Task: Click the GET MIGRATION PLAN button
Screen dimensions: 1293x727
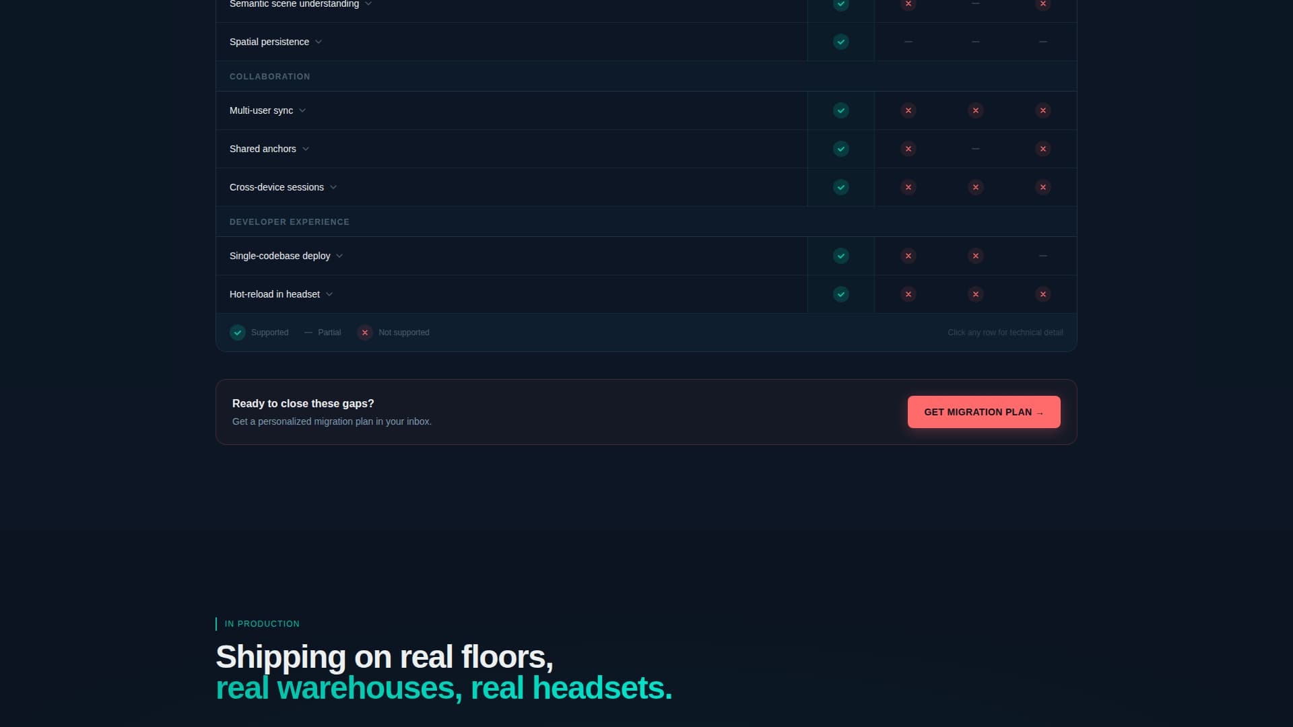Action: point(984,411)
